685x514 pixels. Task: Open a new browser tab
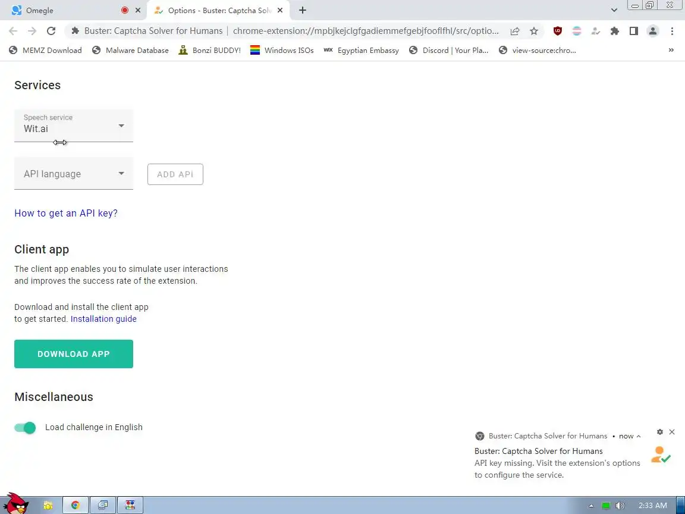(302, 10)
